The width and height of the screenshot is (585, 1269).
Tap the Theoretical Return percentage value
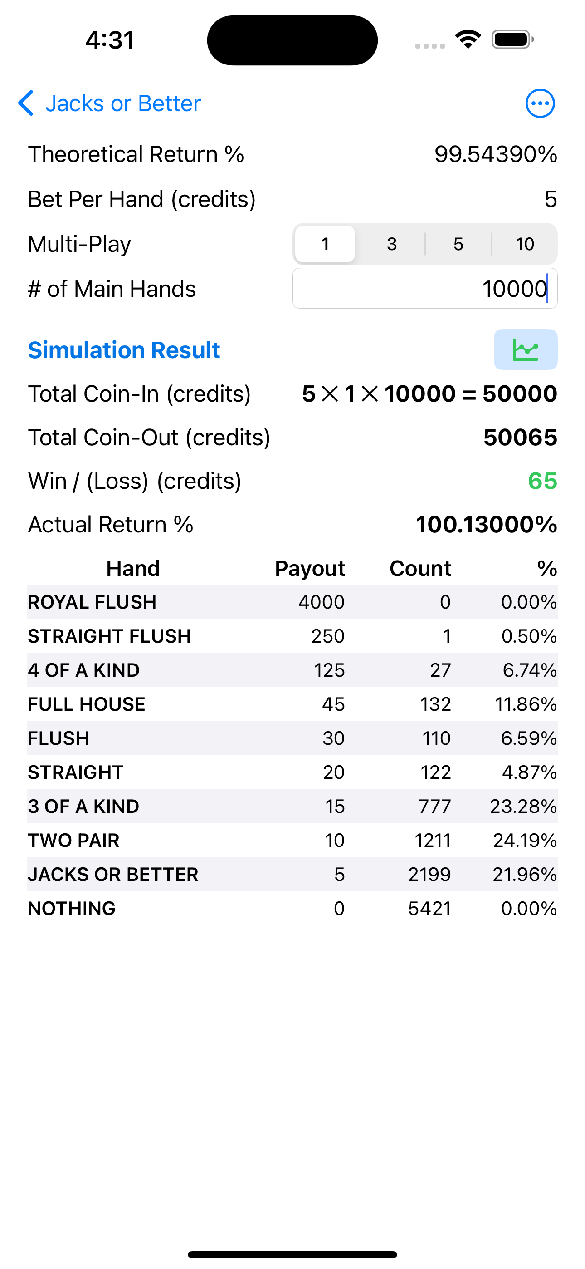(x=495, y=155)
